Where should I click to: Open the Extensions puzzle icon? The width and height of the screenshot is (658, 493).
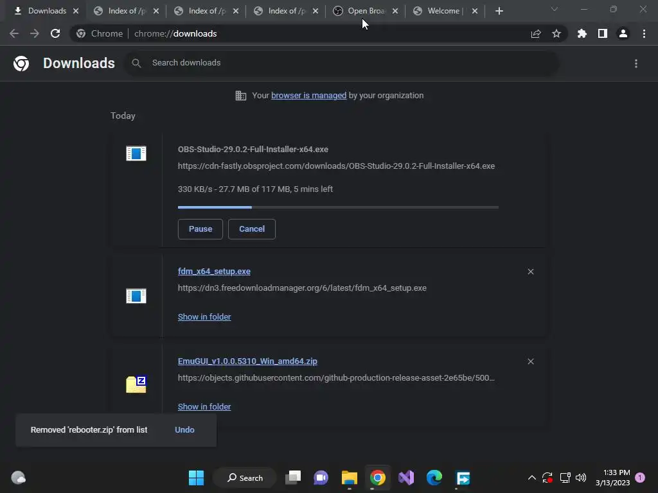[x=582, y=33]
